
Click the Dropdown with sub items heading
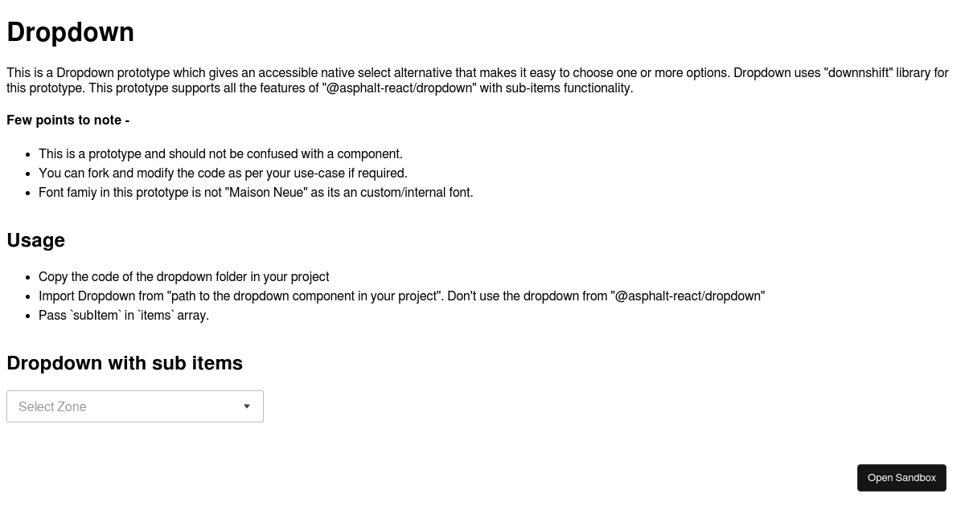125,363
